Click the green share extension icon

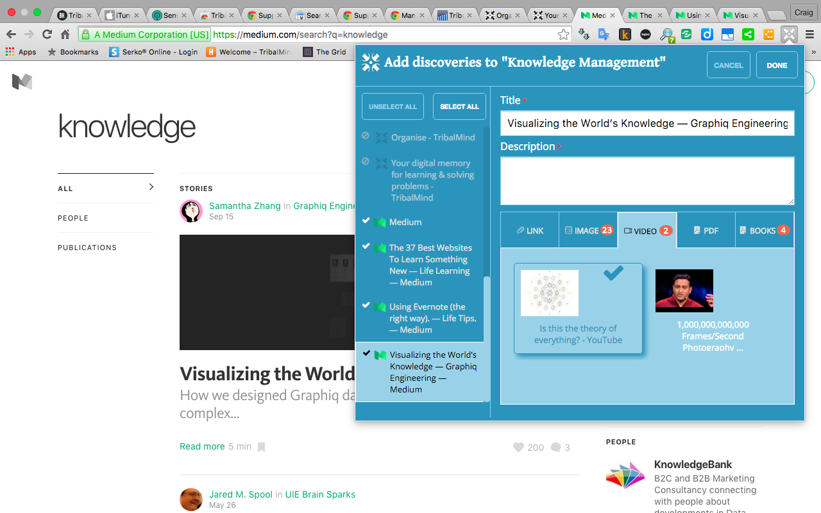tap(748, 35)
